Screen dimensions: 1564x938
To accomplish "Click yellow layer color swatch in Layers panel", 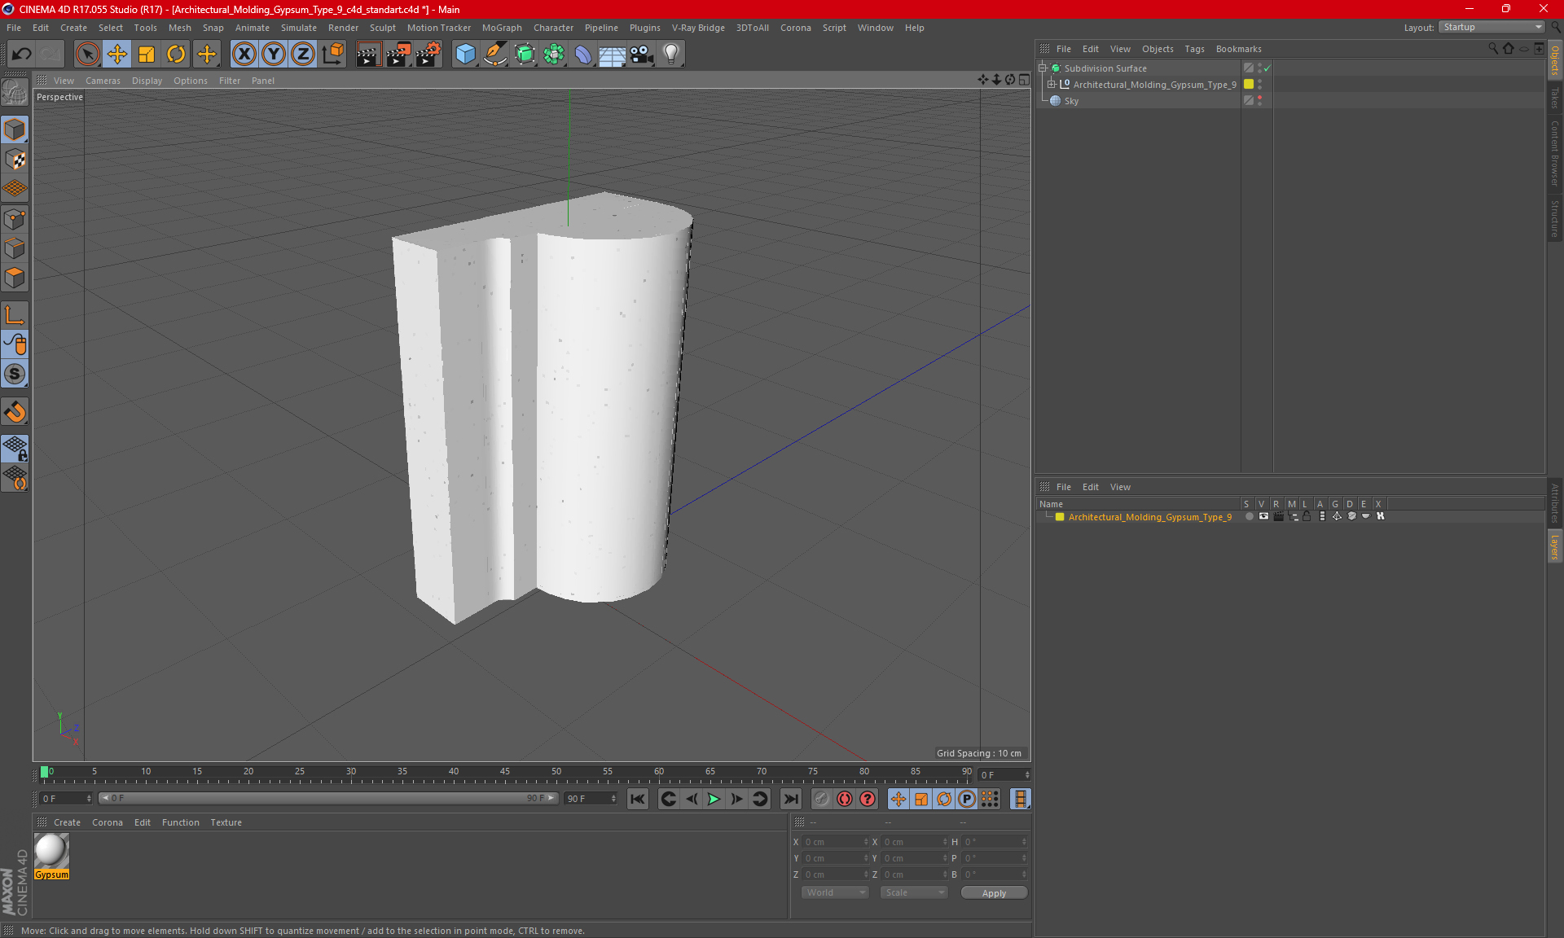I will (1060, 517).
